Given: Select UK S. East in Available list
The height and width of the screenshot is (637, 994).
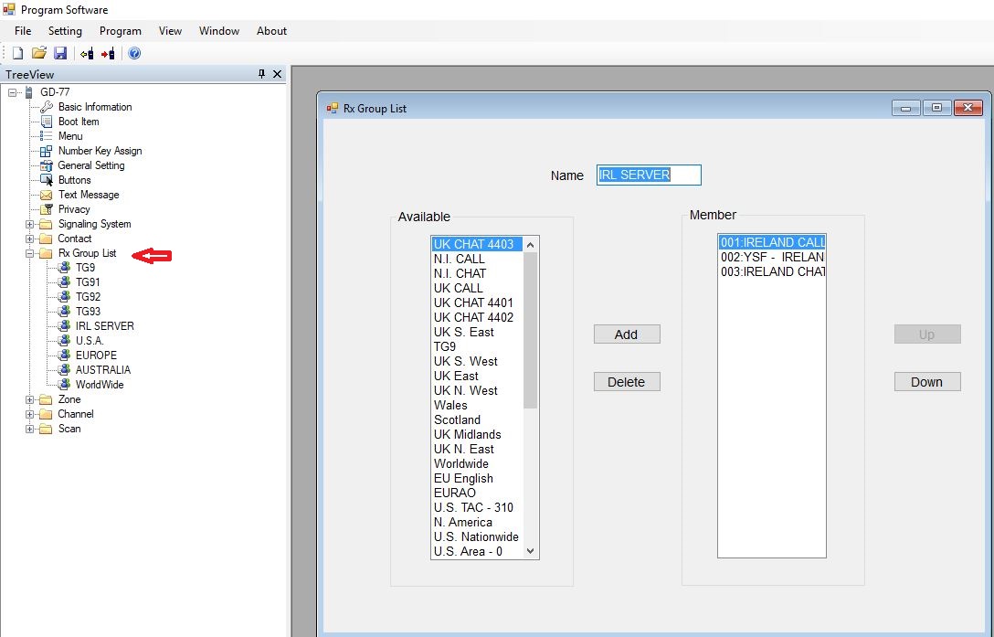Looking at the screenshot, I should pos(477,332).
